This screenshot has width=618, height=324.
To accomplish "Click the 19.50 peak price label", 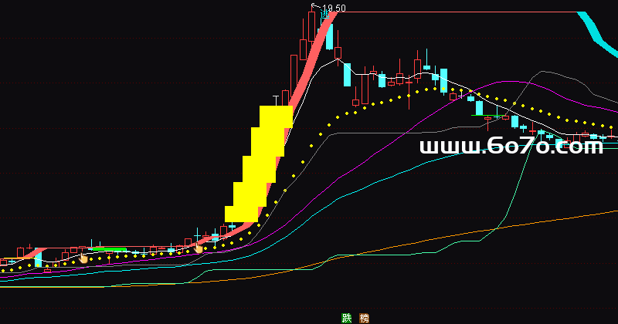I will click(x=334, y=8).
